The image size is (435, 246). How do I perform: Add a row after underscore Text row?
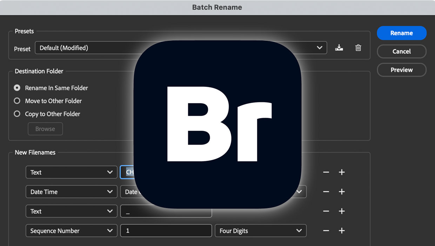pyautogui.click(x=342, y=211)
